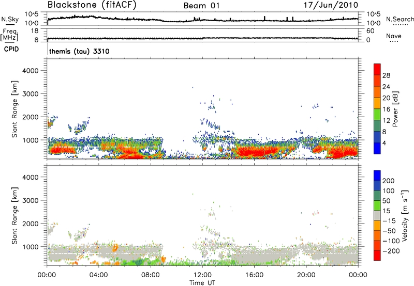This screenshot has height=286, width=414.
Task: Click the '16:00' time tick label
Action: (254, 275)
